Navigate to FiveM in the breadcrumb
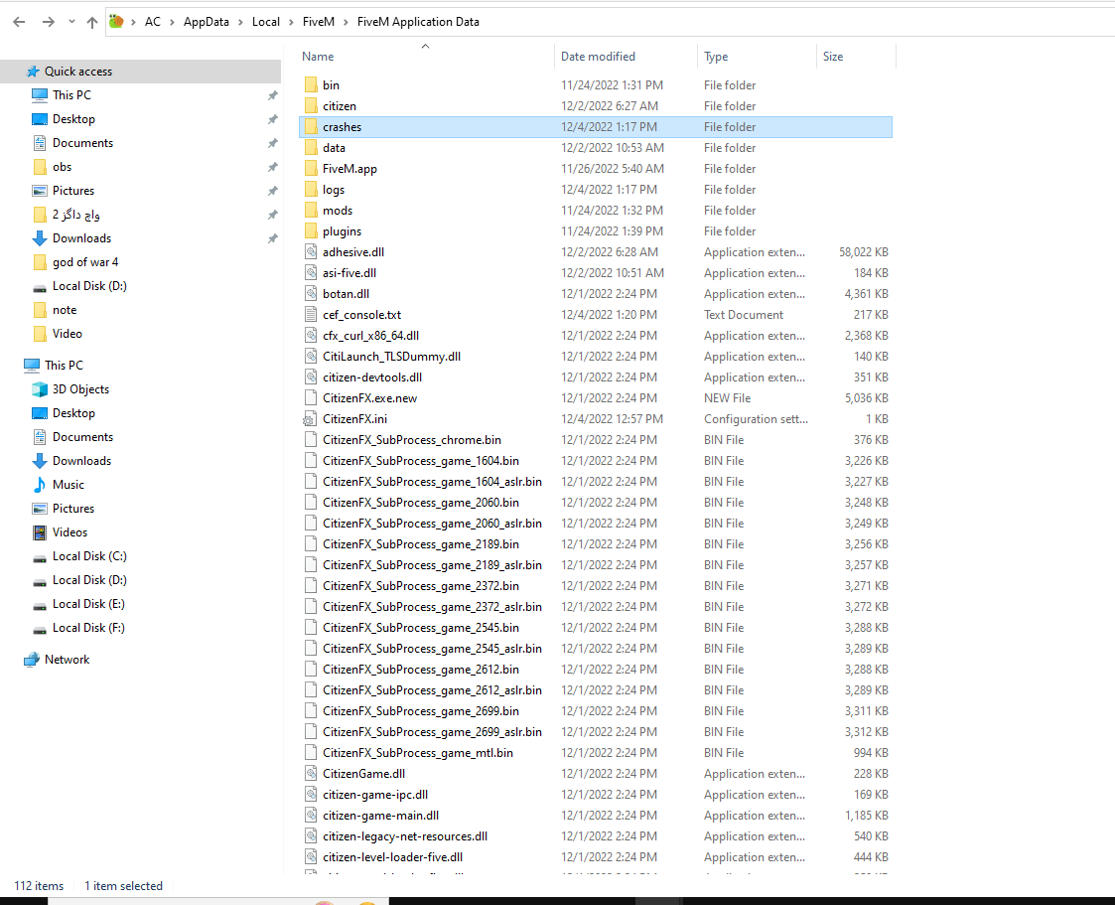1115x905 pixels. pos(319,22)
